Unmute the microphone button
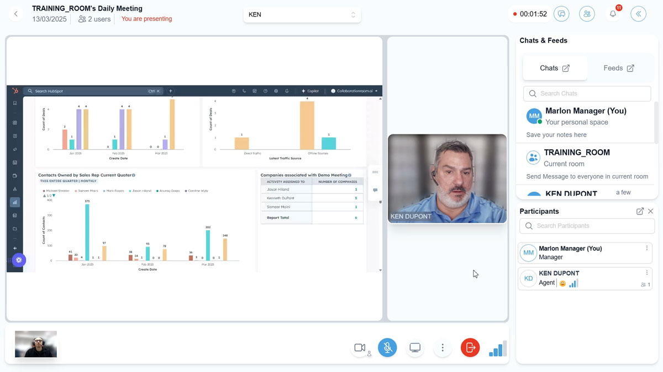The image size is (663, 372). click(x=387, y=347)
